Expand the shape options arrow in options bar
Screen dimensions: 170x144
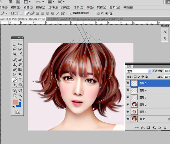coord(67,13)
